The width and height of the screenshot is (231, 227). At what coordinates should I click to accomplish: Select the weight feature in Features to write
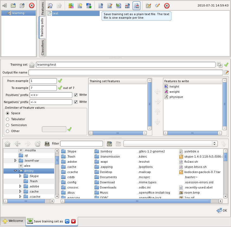[x=174, y=92]
